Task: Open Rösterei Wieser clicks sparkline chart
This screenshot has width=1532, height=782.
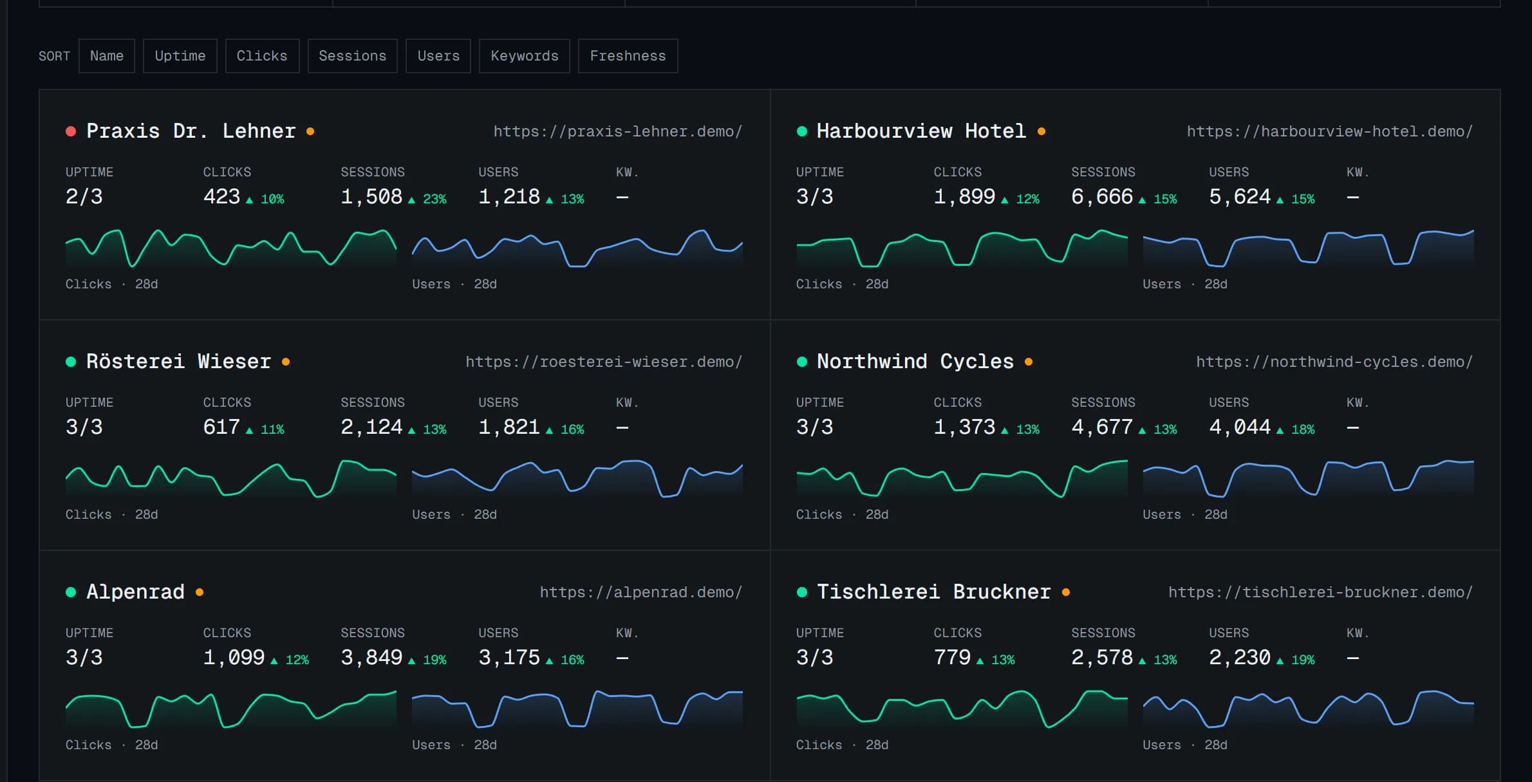Action: coord(231,478)
